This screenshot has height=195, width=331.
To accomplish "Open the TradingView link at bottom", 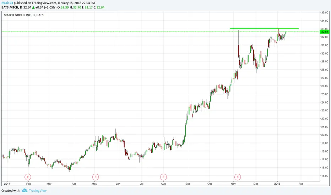I will (38, 191).
